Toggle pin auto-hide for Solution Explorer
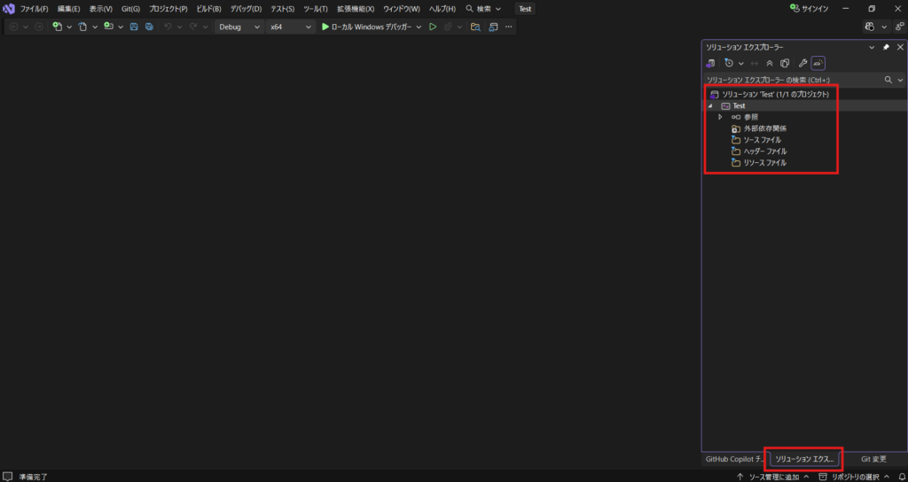This screenshot has width=908, height=482. pyautogui.click(x=886, y=47)
